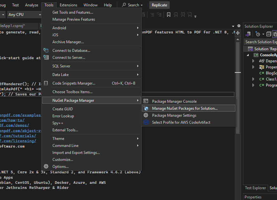Click the Solution Explorer switch views icon
The height and width of the screenshot is (200, 277).
coord(248,34)
